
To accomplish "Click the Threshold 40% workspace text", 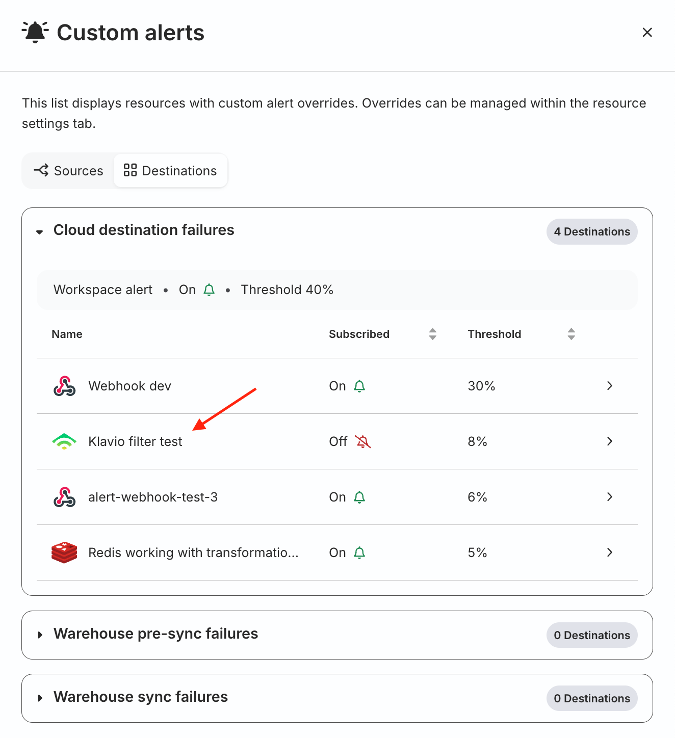I will tap(287, 290).
